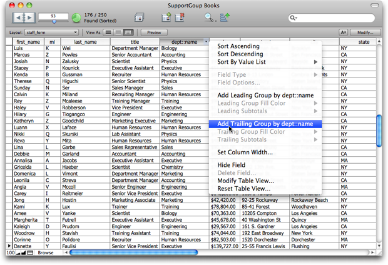Click the Show All Records icon
This screenshot has width=388, height=265.
140,17
